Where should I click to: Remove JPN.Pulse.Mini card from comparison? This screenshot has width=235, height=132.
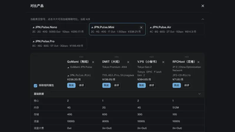pos(141,27)
